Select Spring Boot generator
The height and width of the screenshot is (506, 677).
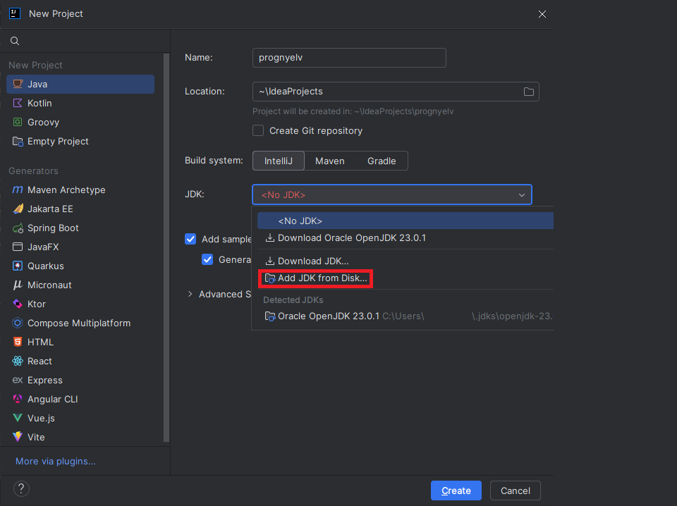80,228
